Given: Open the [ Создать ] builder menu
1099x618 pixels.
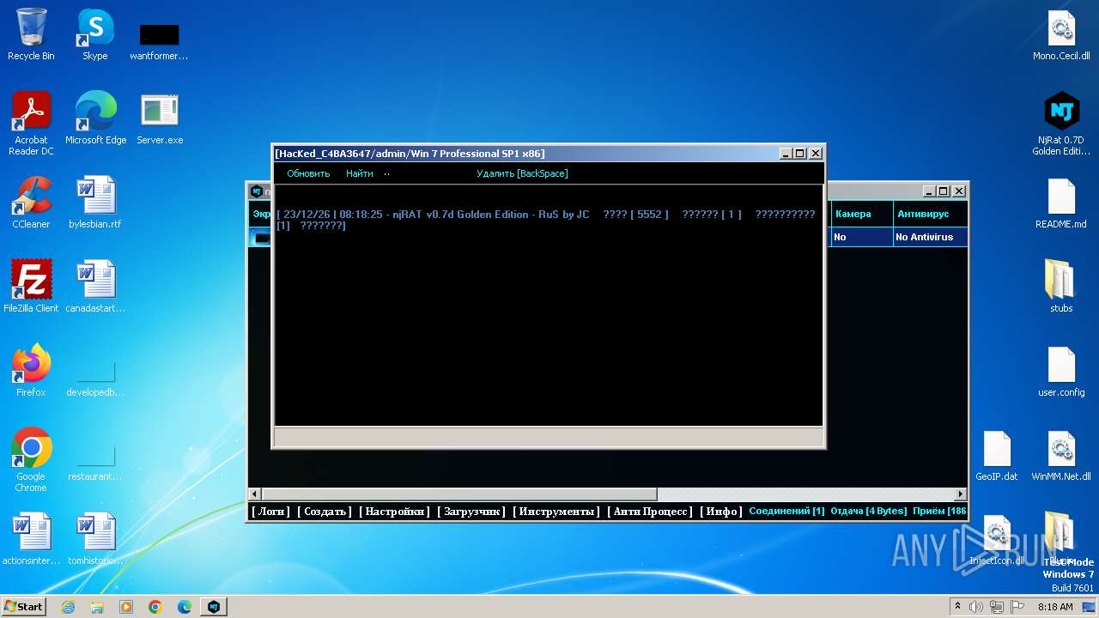Looking at the screenshot, I should 325,512.
